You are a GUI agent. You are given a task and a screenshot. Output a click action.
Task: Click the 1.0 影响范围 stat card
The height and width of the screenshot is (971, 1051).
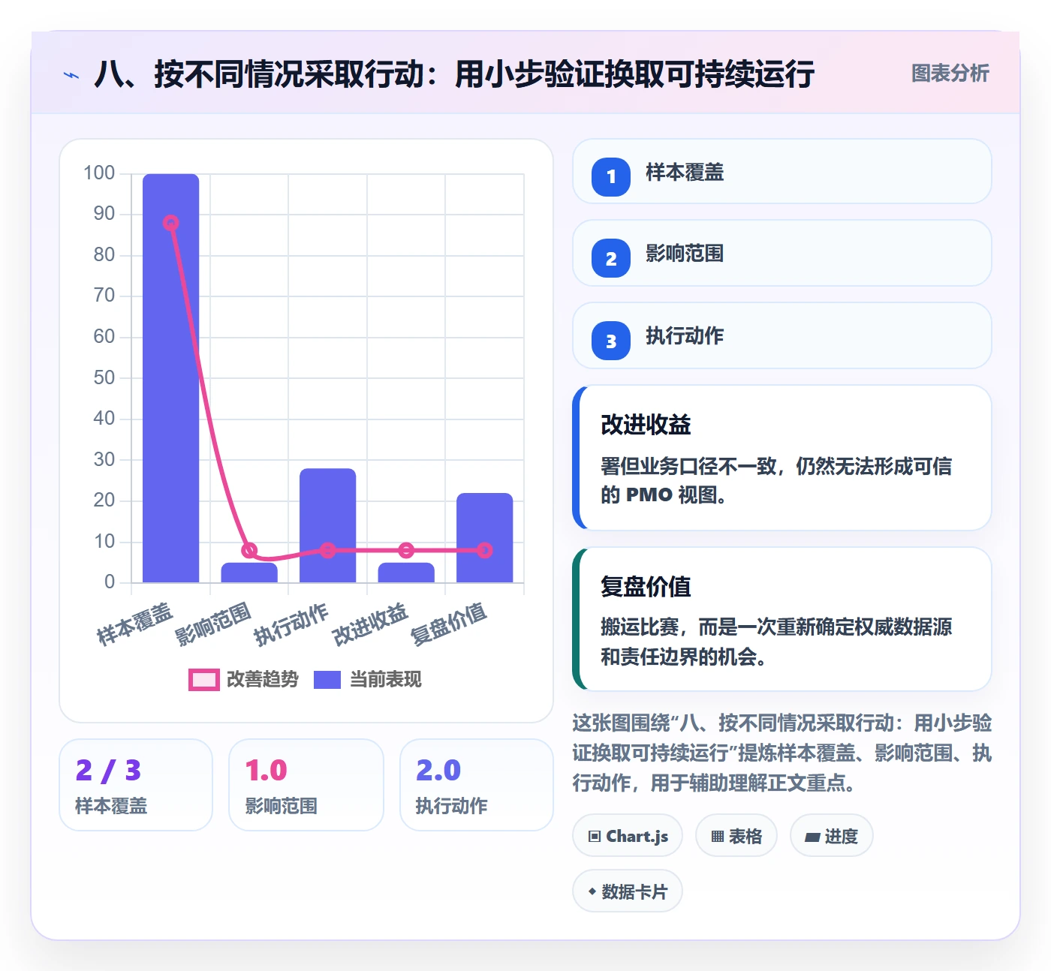point(306,785)
